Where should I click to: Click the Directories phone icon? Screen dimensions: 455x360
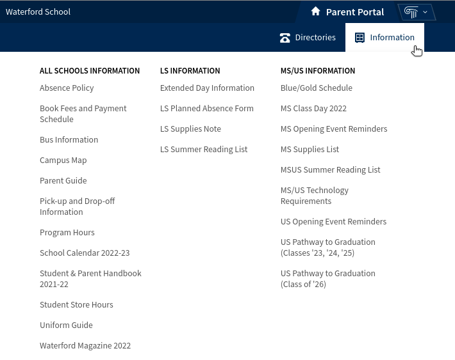point(285,38)
